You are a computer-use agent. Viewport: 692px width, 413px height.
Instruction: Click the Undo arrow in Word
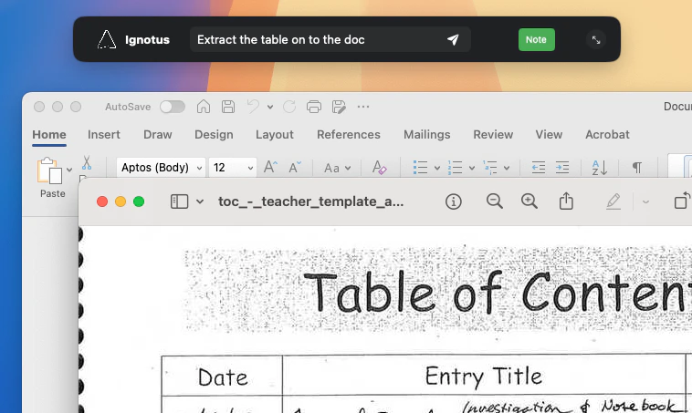[253, 107]
